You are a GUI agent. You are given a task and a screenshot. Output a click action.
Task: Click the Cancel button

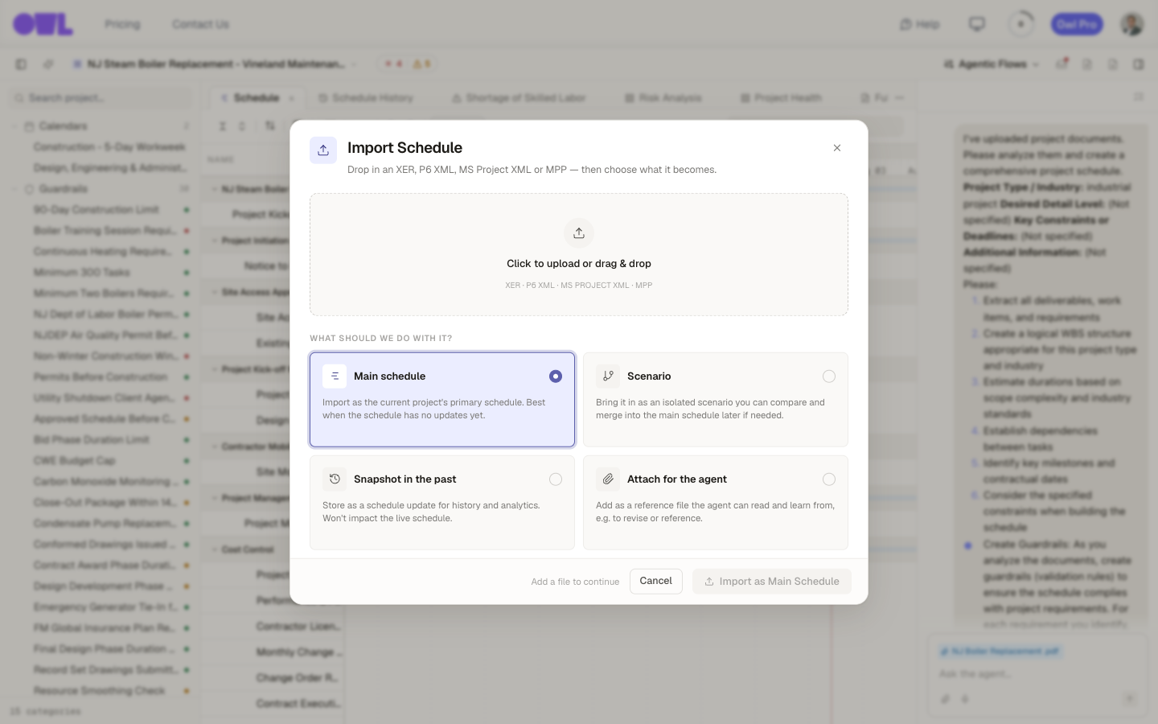(x=656, y=581)
